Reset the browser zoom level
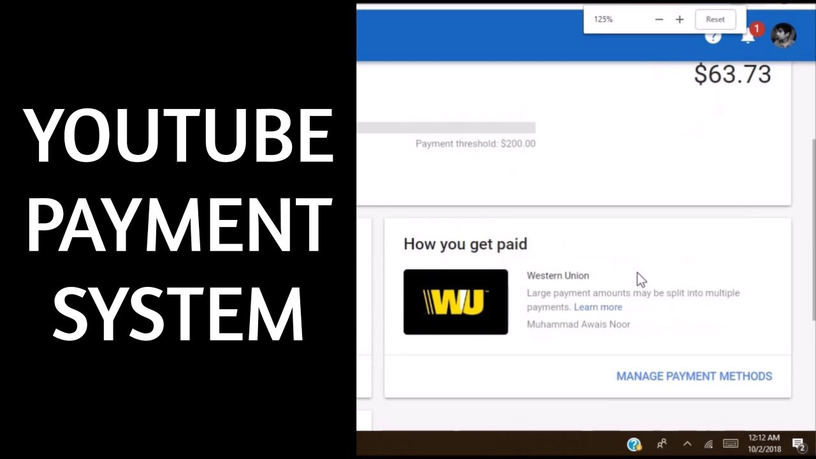816x459 pixels. pos(715,19)
